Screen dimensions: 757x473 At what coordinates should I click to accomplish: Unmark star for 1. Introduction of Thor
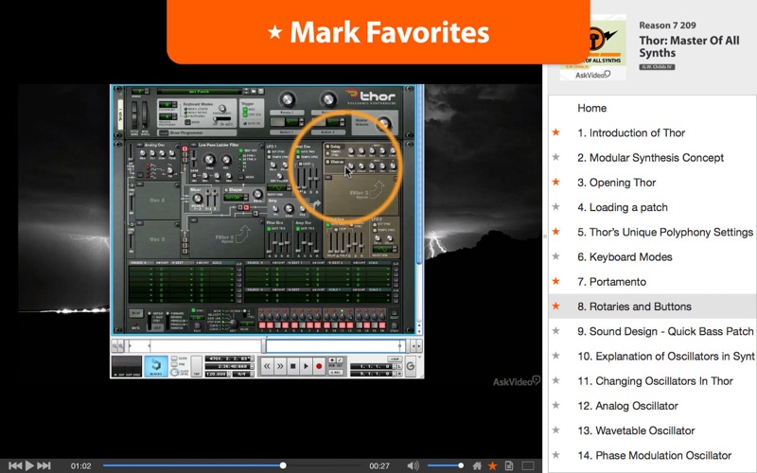[x=556, y=132]
